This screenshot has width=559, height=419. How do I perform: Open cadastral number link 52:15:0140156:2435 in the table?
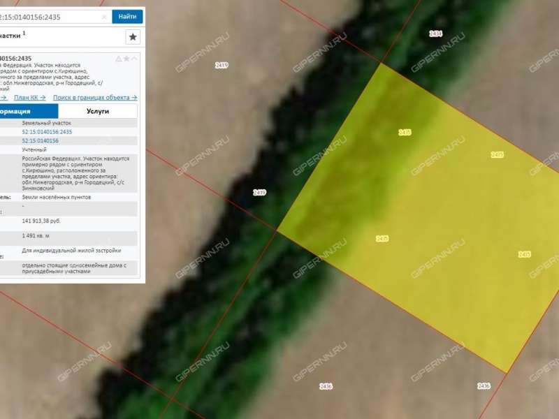47,132
